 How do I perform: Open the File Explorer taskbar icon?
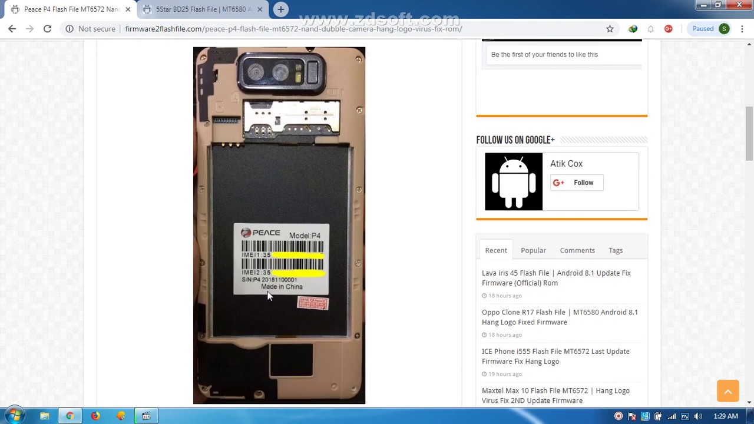point(44,416)
